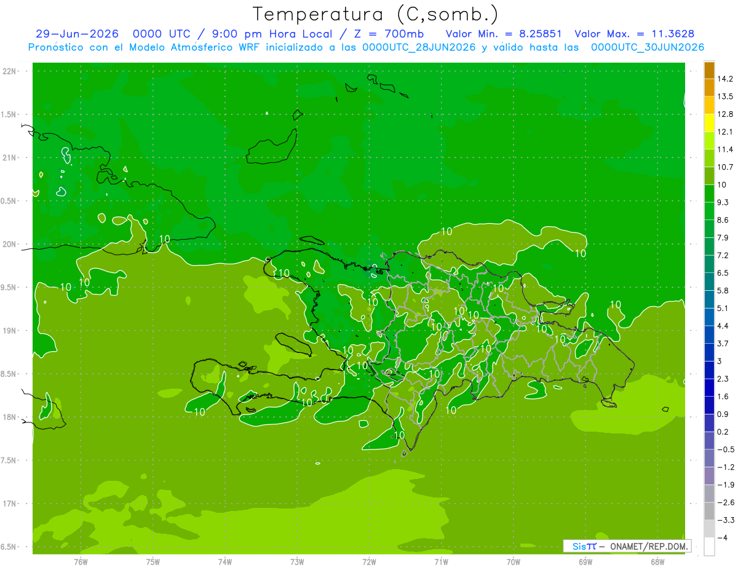Viewport: 738px width, 570px height.
Task: Click the legend swatch between 8.6 and 9.3
Action: pyautogui.click(x=709, y=211)
